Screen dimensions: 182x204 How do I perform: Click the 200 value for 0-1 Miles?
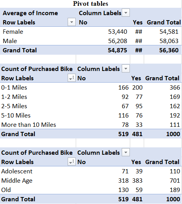137,87
